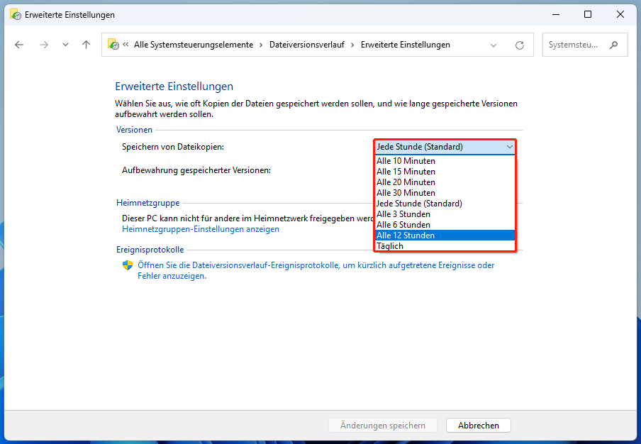The image size is (641, 444).
Task: Open the breadcrumb overflow chevrons
Action: point(126,44)
